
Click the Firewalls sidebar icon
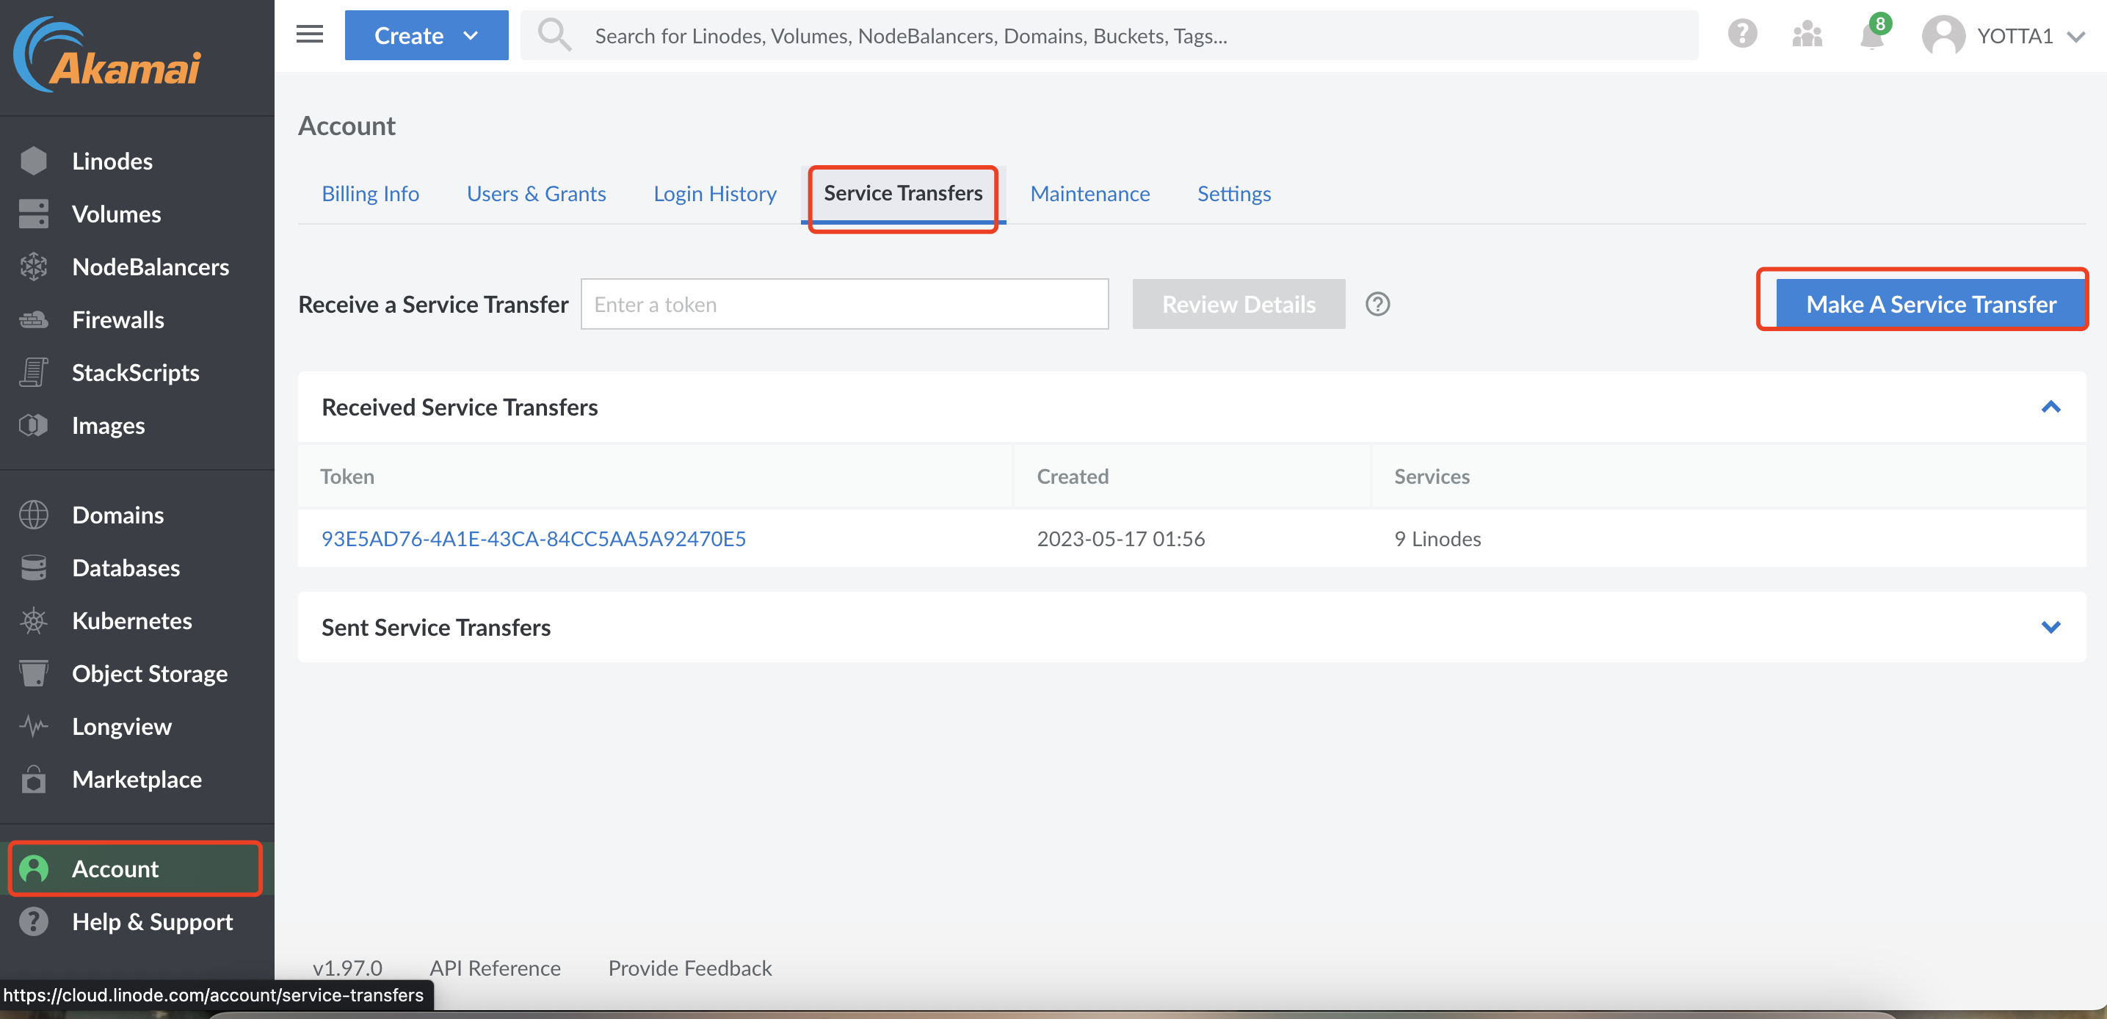click(34, 320)
